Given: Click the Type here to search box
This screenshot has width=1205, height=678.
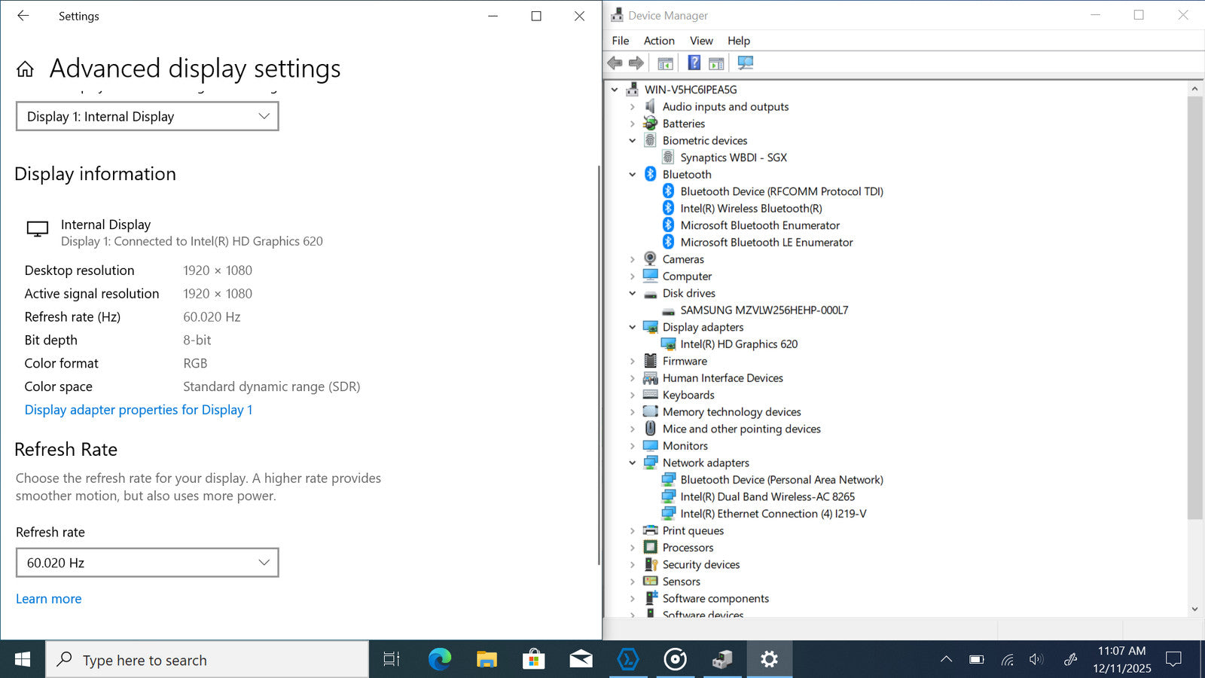Looking at the screenshot, I should point(208,660).
